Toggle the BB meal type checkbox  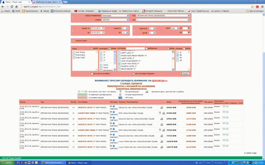pos(177,55)
